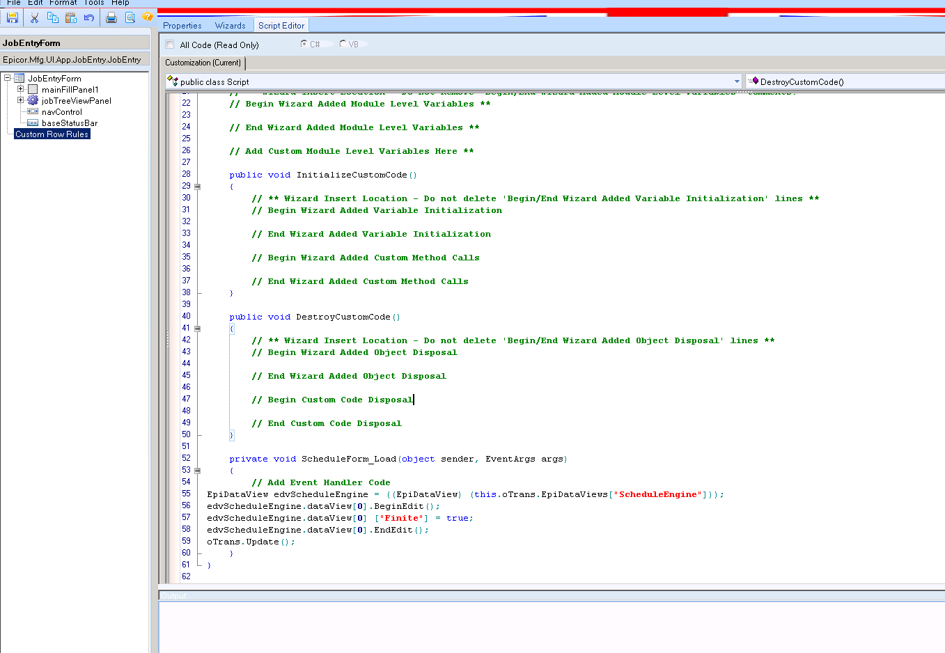Click the Begin Custom Code Disposal comment line

click(332, 400)
